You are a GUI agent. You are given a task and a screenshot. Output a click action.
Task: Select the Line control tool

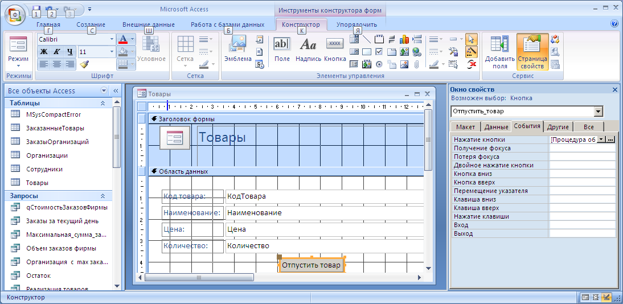pyautogui.click(x=367, y=39)
